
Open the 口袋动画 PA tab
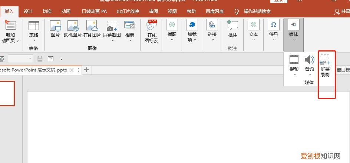click(x=94, y=11)
